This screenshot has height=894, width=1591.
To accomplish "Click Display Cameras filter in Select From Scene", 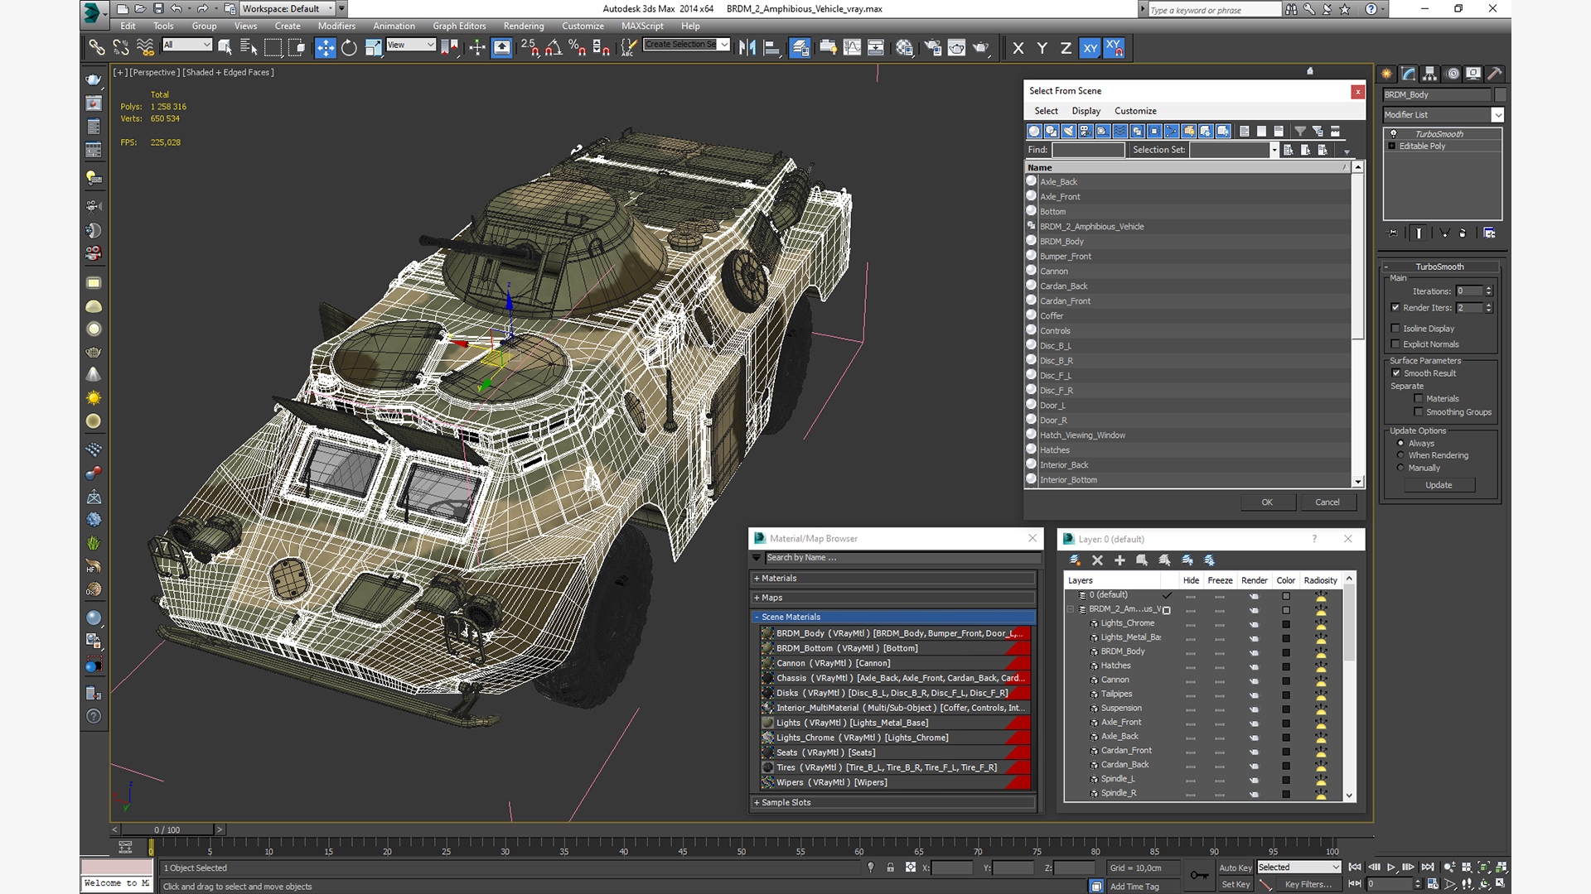I will click(1086, 131).
